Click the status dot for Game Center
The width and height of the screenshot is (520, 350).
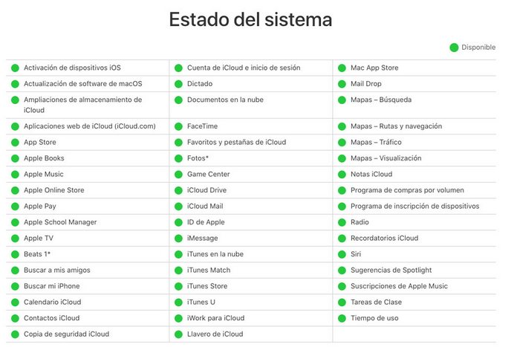pyautogui.click(x=178, y=175)
